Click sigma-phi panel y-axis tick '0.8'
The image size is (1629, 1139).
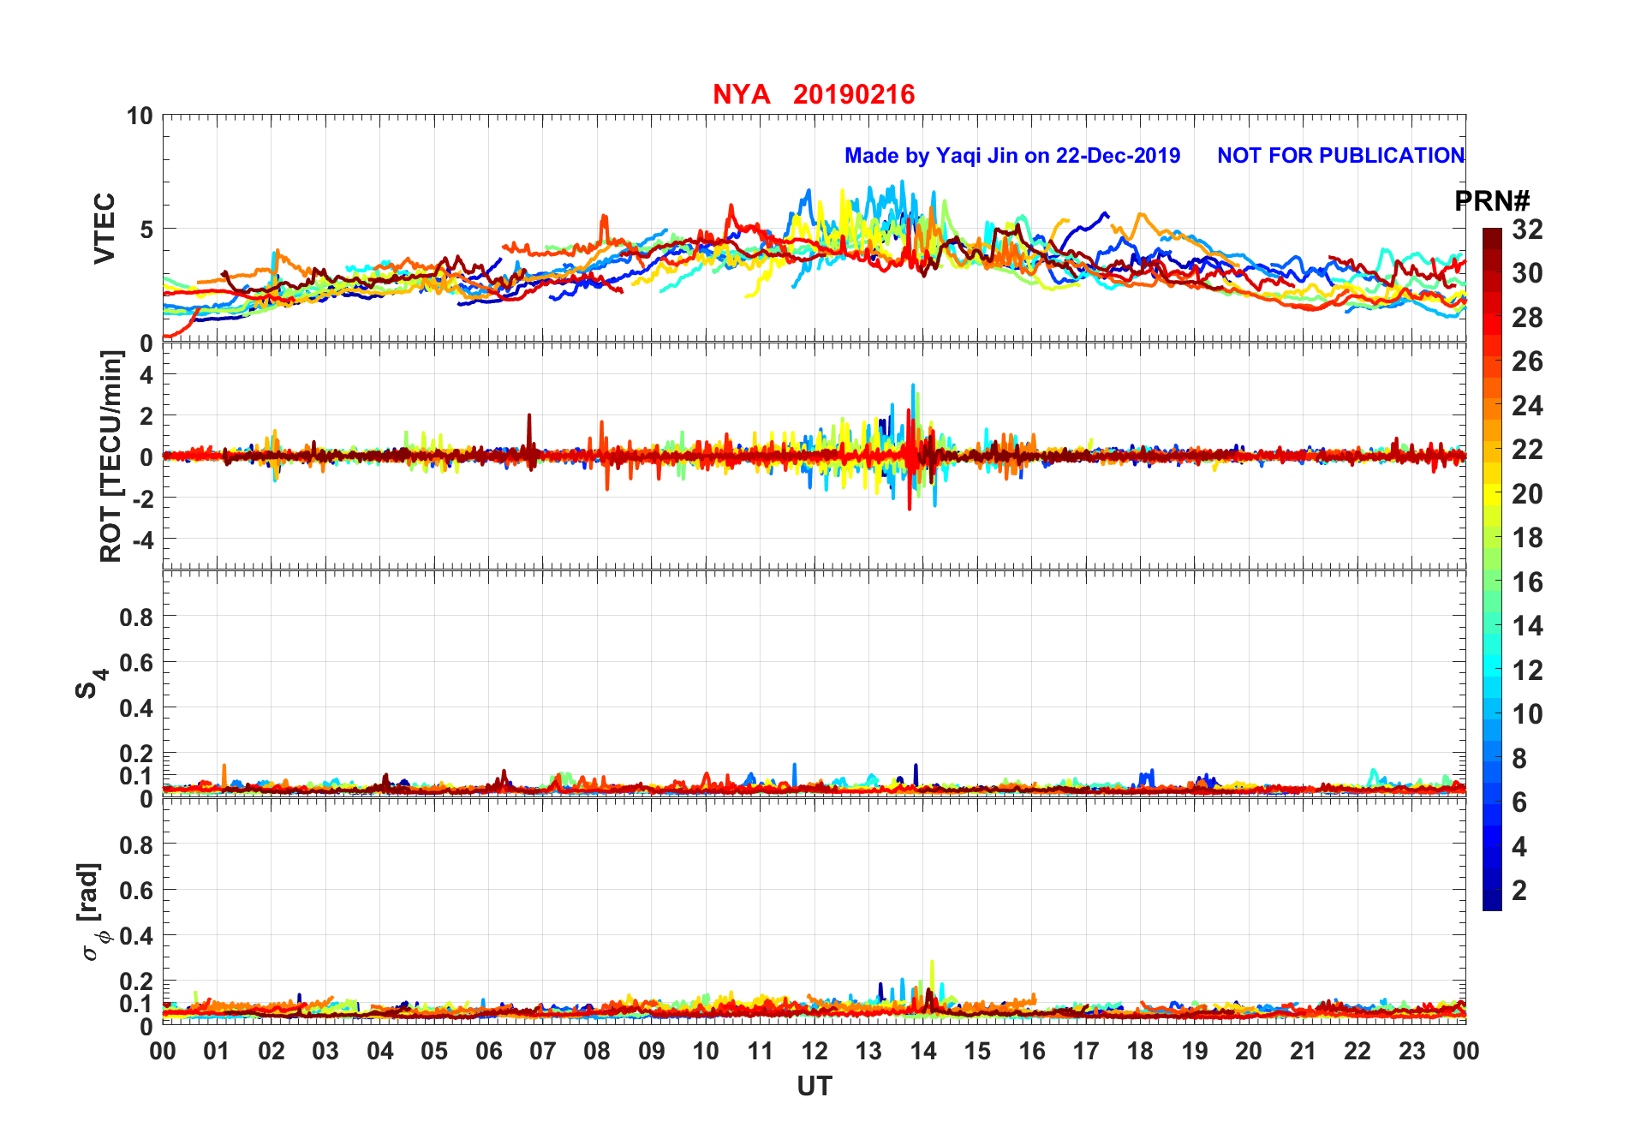tap(137, 845)
